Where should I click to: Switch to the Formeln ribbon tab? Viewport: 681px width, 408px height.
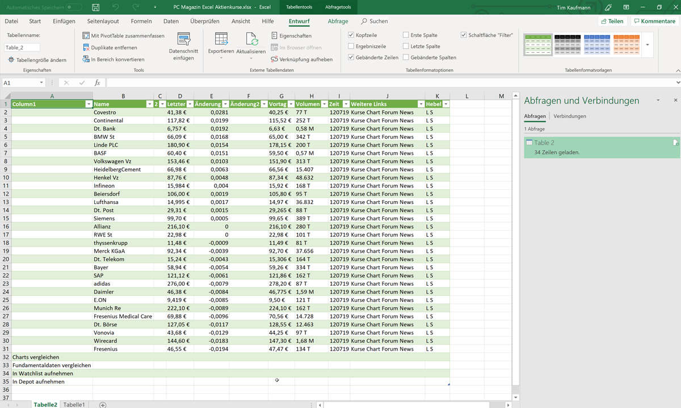tap(141, 21)
